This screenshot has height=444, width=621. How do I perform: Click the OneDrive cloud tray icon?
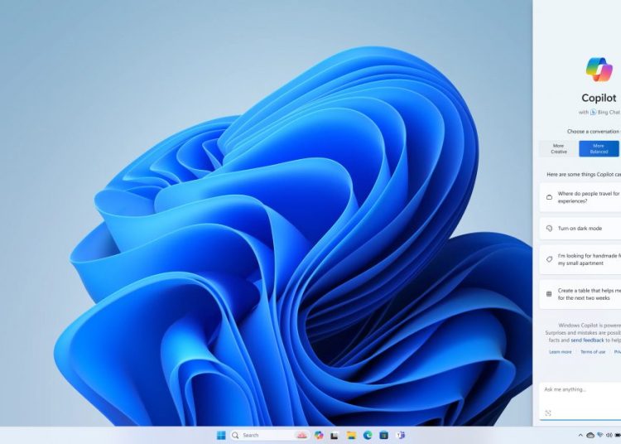[x=590, y=435]
